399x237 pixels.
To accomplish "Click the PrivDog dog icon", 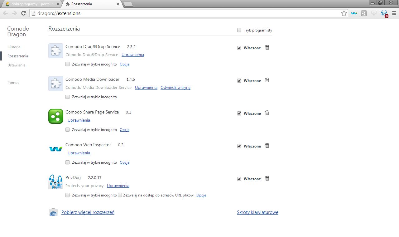I will 56,182.
